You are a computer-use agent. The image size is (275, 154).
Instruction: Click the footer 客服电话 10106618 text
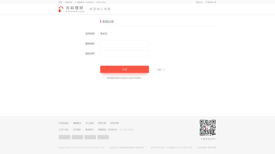107,130
